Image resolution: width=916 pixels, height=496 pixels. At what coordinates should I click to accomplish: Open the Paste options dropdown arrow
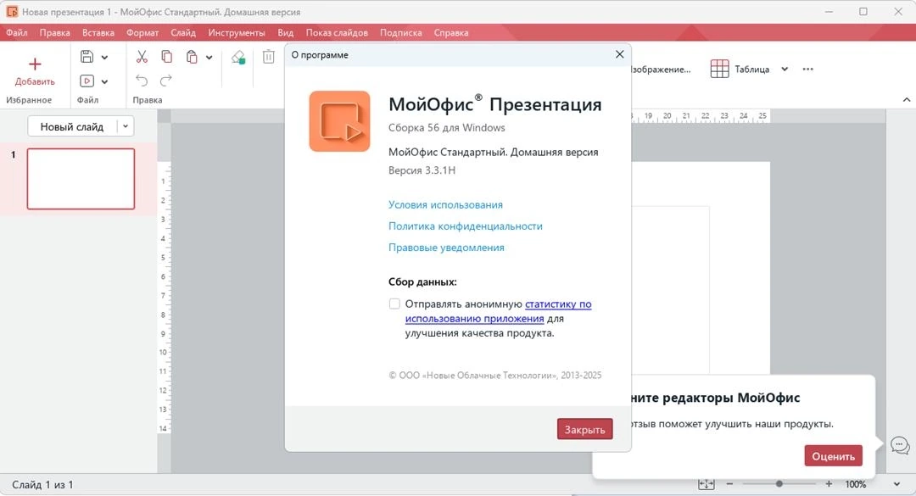209,58
